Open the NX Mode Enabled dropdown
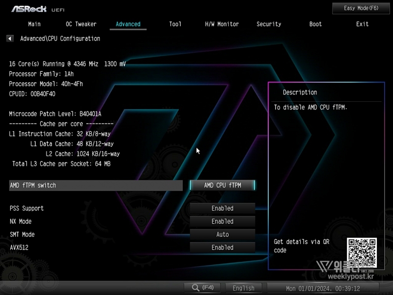393x295 pixels. tap(223, 222)
